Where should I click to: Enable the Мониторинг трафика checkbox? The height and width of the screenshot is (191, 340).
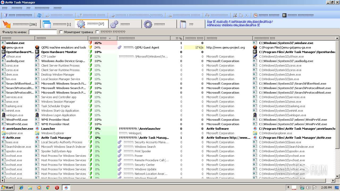pos(61,32)
